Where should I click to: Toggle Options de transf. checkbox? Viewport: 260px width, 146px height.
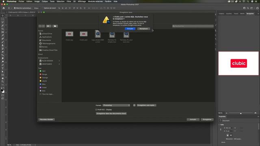[x=43, y=8]
